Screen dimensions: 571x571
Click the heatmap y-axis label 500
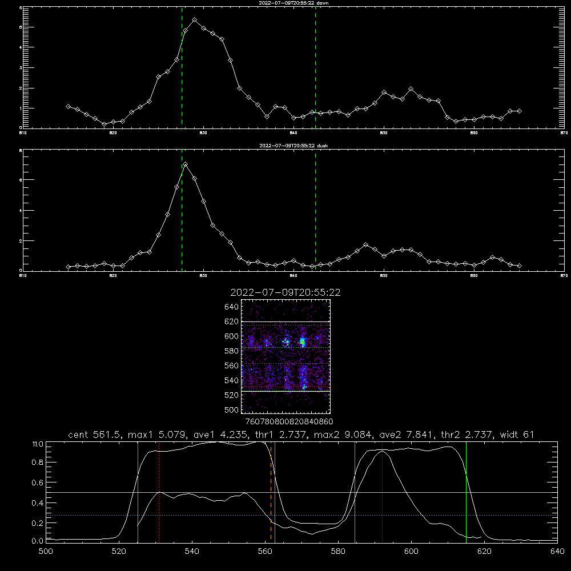[232, 409]
